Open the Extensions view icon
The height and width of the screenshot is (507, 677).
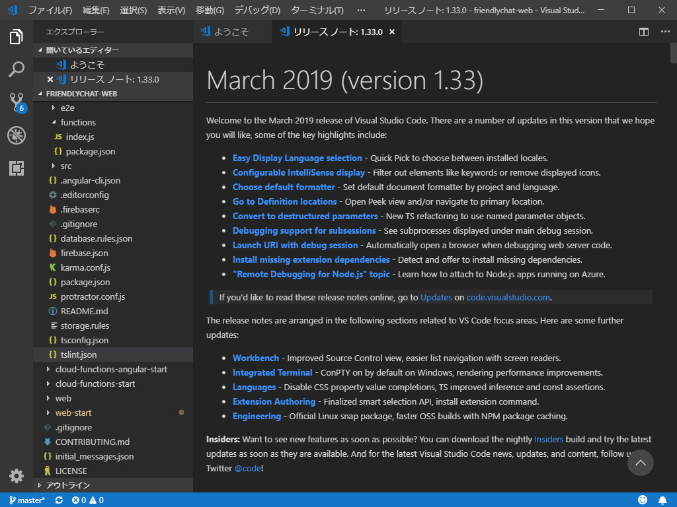pos(17,168)
